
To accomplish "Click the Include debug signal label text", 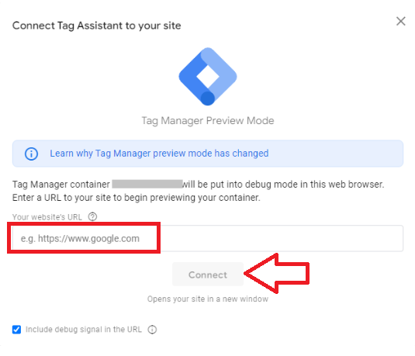I will point(84,330).
